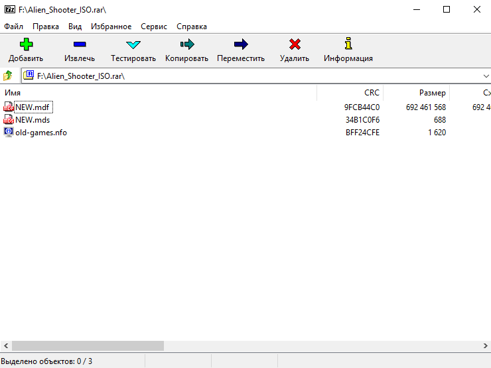This screenshot has width=491, height=368.
Task: Click the dark blue Move arrow icon
Action: [x=241, y=44]
